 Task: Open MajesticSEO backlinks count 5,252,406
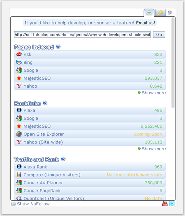(151, 126)
